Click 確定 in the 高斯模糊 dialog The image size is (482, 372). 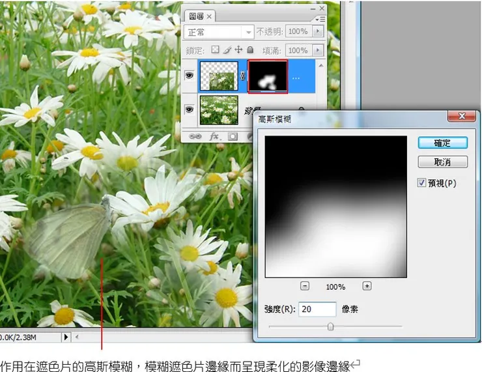point(443,143)
